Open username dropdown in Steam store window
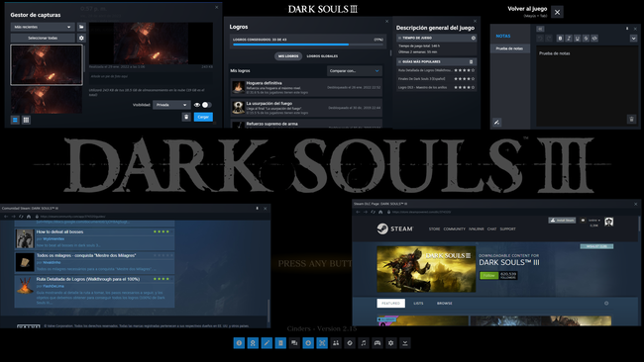Image resolution: width=644 pixels, height=362 pixels. coord(594,221)
